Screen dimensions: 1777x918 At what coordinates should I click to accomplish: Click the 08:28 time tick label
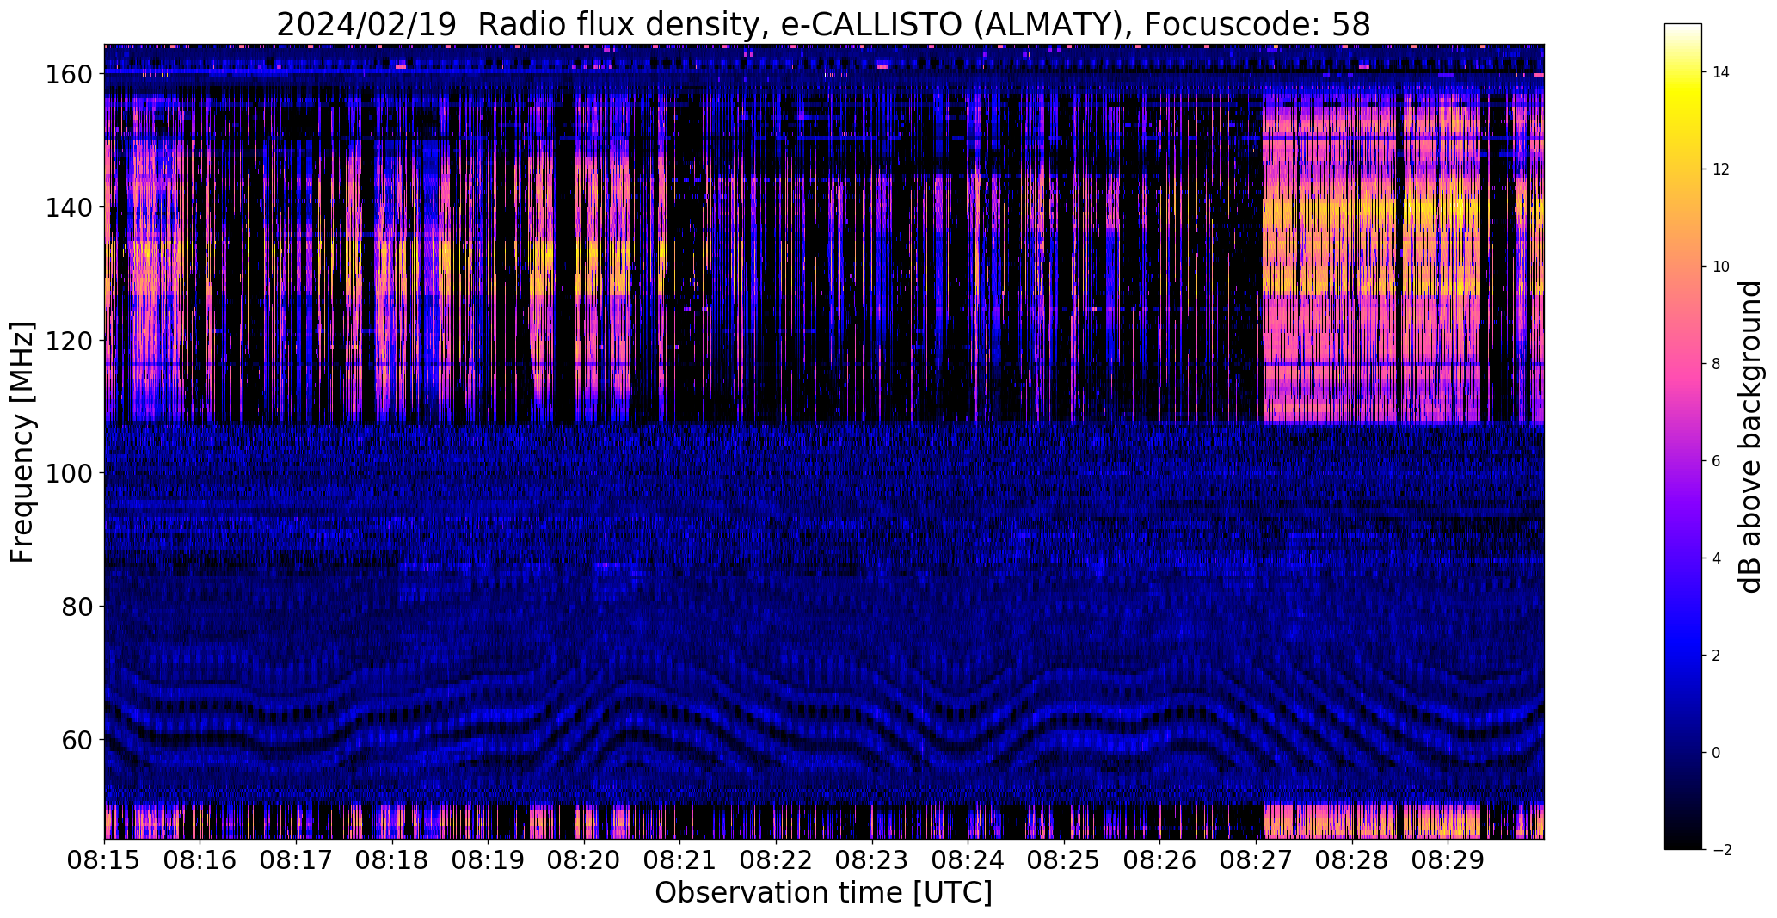[x=1351, y=859]
